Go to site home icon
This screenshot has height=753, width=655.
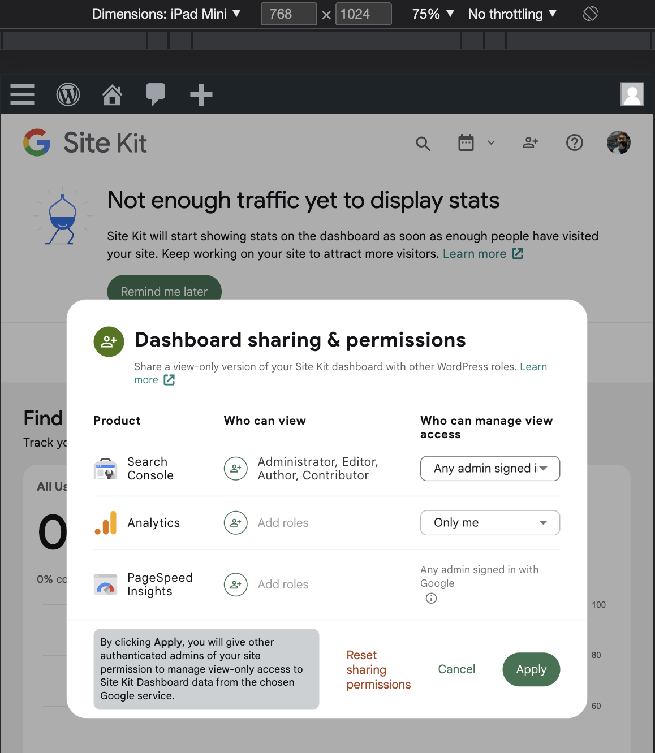pos(112,94)
